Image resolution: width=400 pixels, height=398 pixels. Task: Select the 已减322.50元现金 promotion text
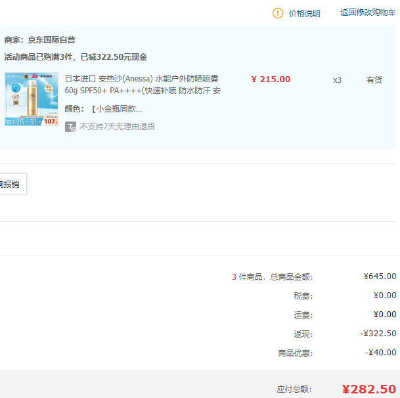click(x=114, y=57)
